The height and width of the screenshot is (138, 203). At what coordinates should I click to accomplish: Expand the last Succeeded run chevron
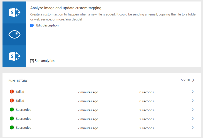pyautogui.click(x=193, y=128)
